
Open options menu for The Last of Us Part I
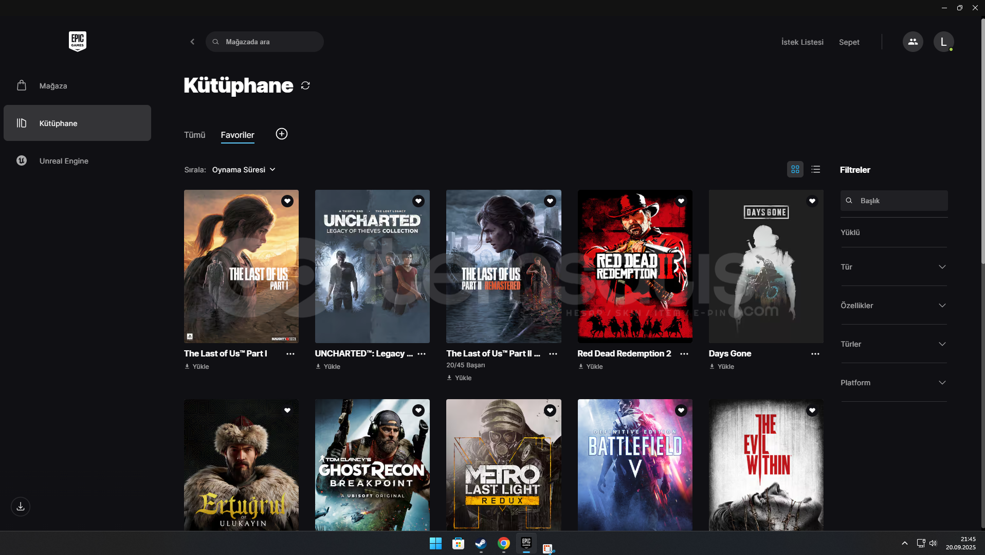tap(290, 354)
